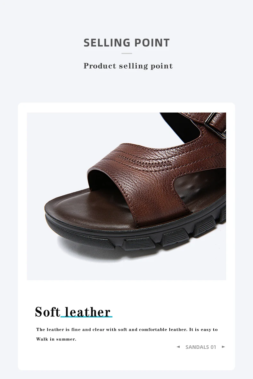
Task: Click the empty white card area below SANDALS 01
Action: [x=126, y=360]
